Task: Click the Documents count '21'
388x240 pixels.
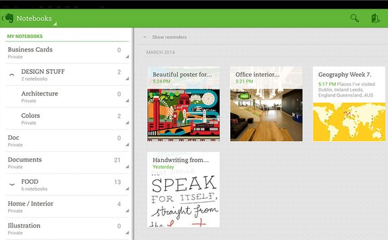Action: tap(117, 160)
